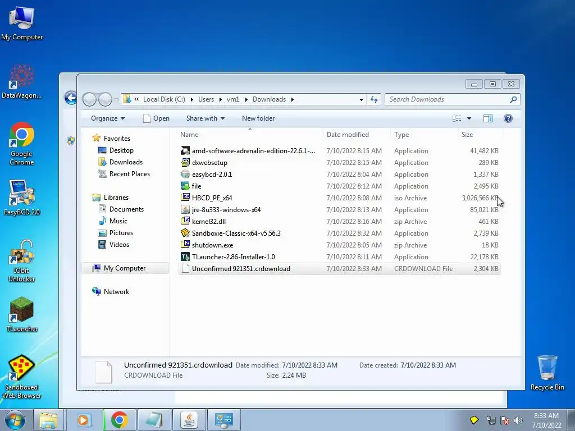Image resolution: width=575 pixels, height=431 pixels.
Task: Click the Windows Start button
Action: click(x=15, y=420)
